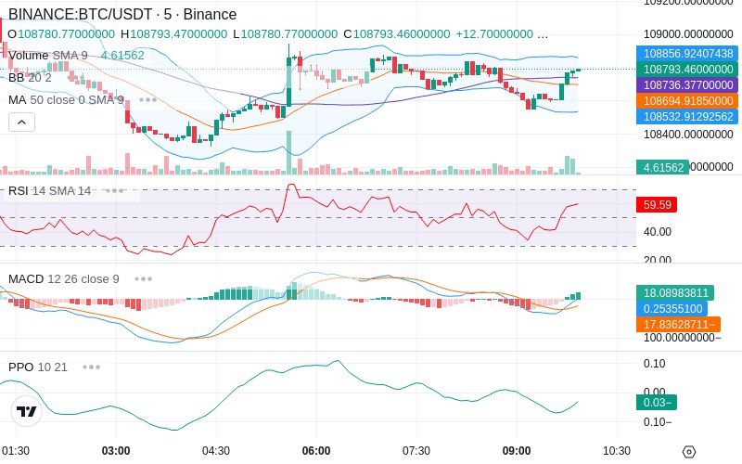Click the current price label 108793.46
742x464 pixels.
pos(687,69)
